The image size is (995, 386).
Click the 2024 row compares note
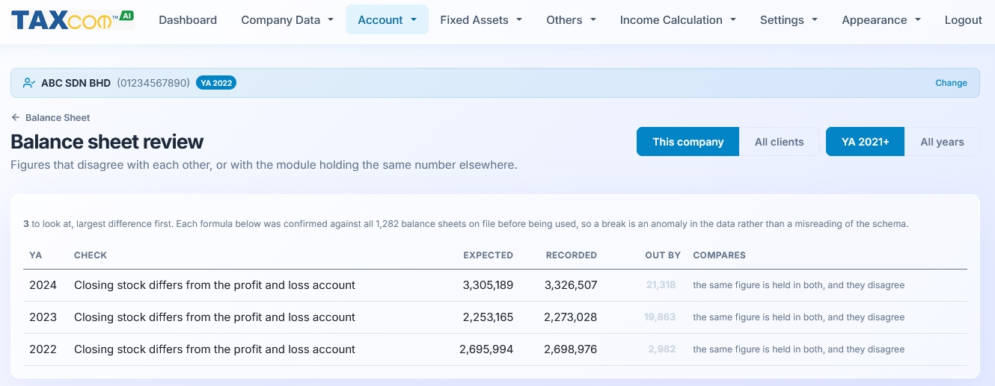click(x=799, y=285)
